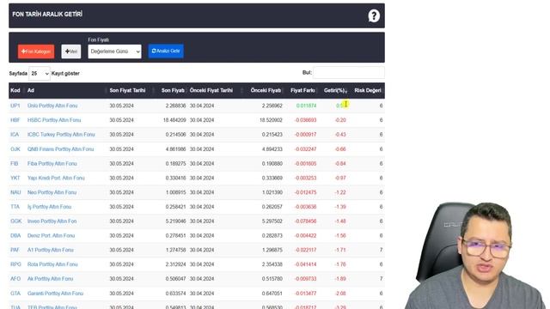550x309 pixels.
Task: Open the HSBC Portföy Altın Fonu link
Action: click(x=54, y=120)
